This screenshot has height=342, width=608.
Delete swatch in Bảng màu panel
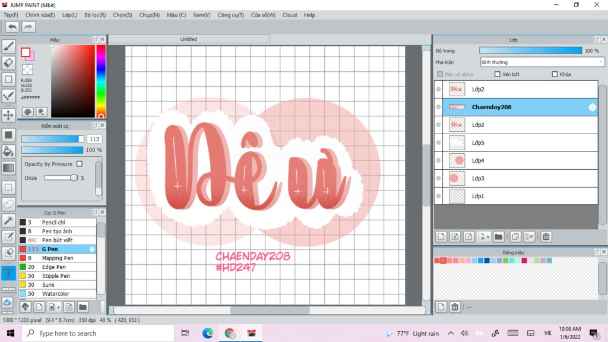point(455,307)
